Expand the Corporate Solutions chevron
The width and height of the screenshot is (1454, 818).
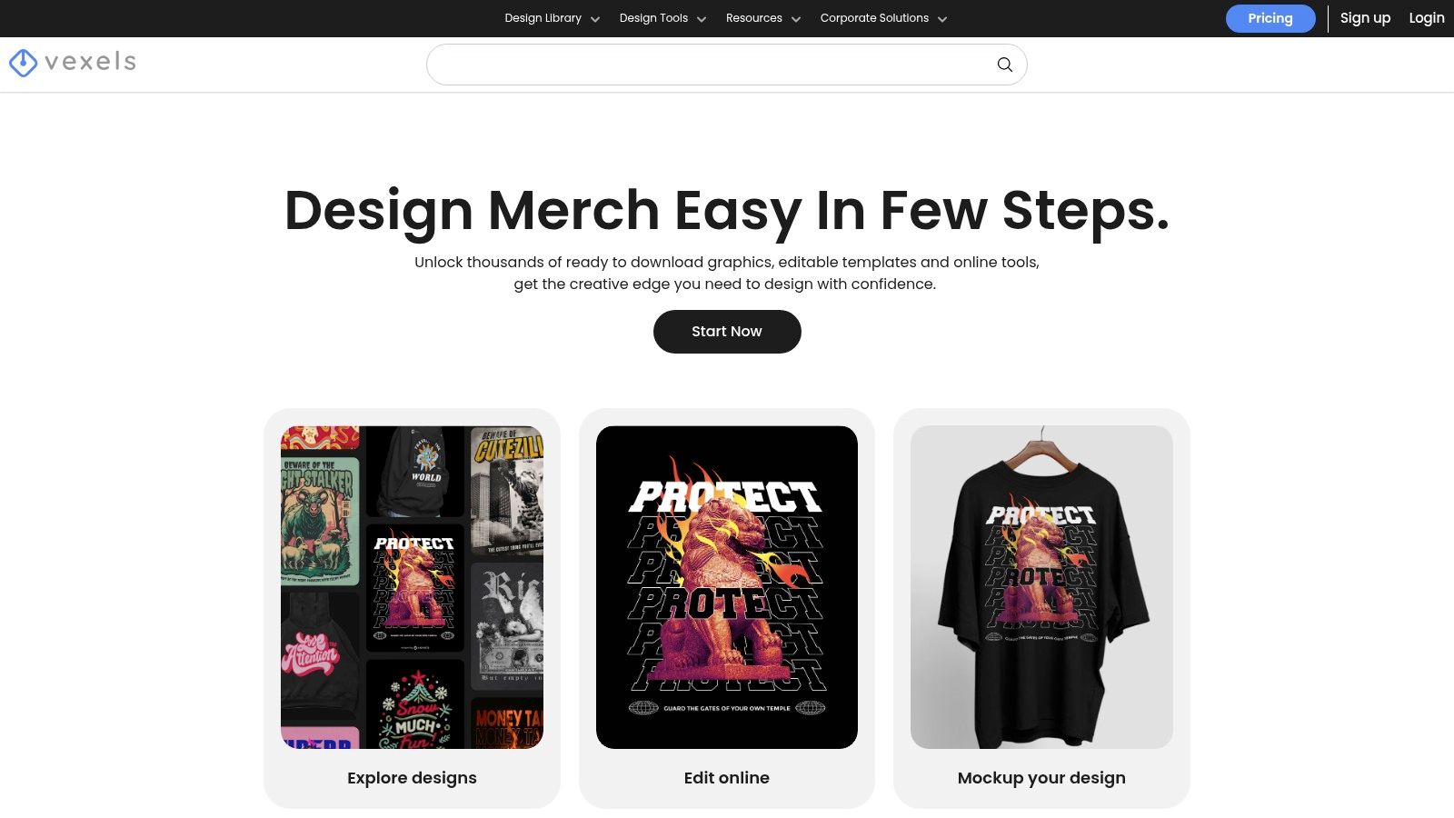[942, 19]
